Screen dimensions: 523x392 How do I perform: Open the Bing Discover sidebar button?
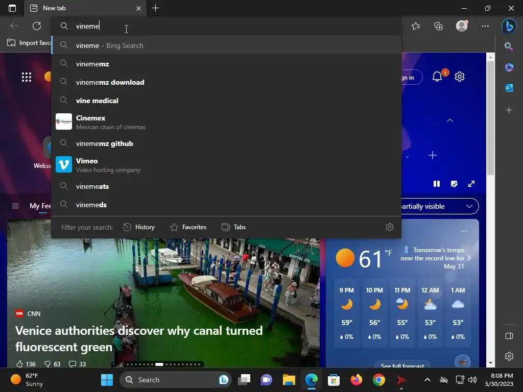[509, 26]
